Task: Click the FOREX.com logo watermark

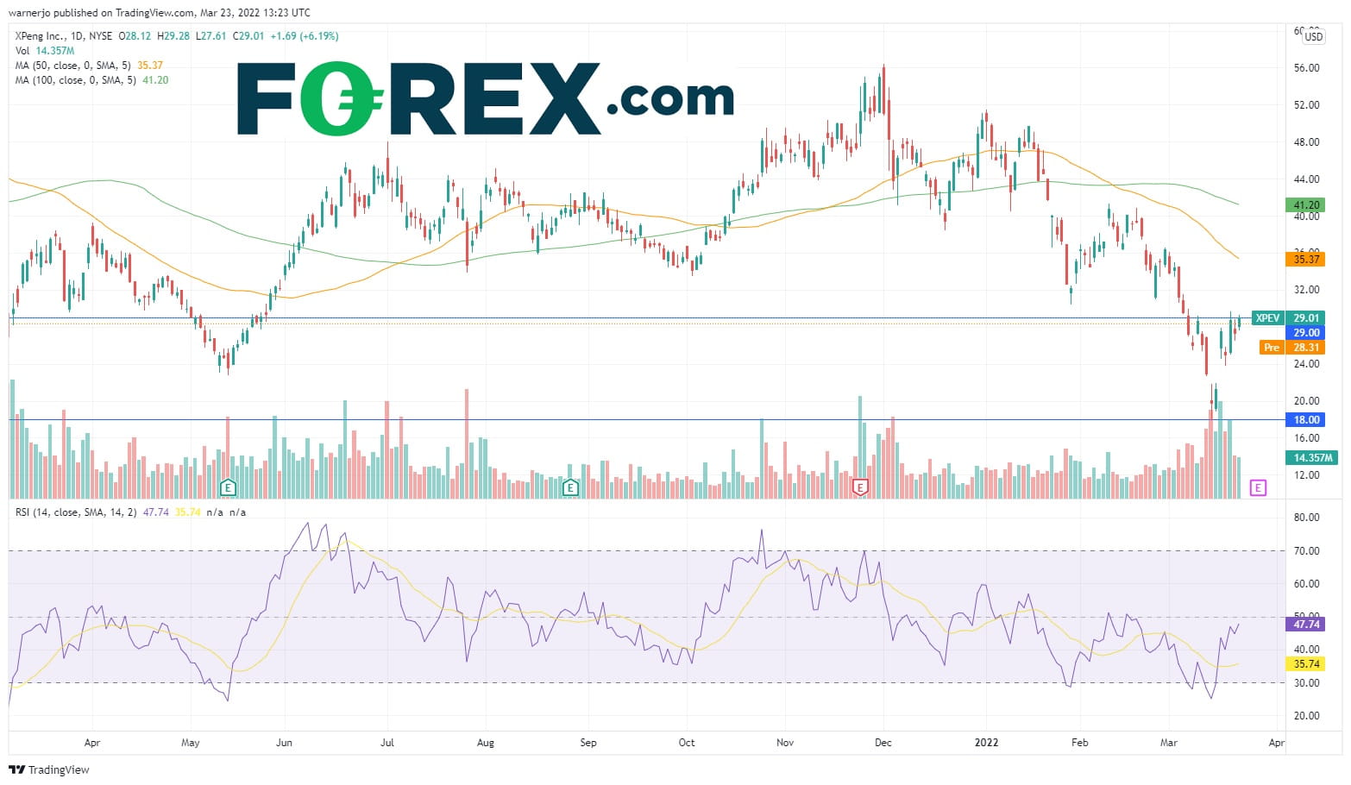Action: (x=485, y=98)
